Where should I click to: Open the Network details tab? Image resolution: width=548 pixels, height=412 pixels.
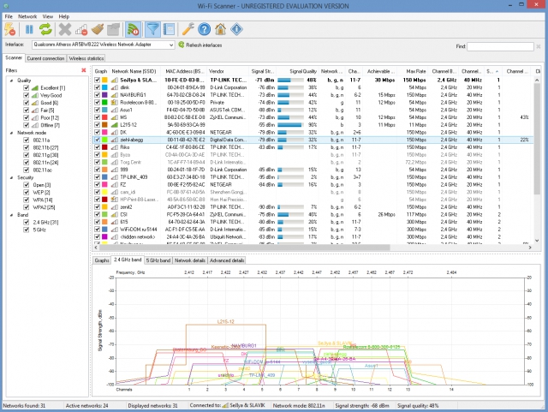(190, 260)
